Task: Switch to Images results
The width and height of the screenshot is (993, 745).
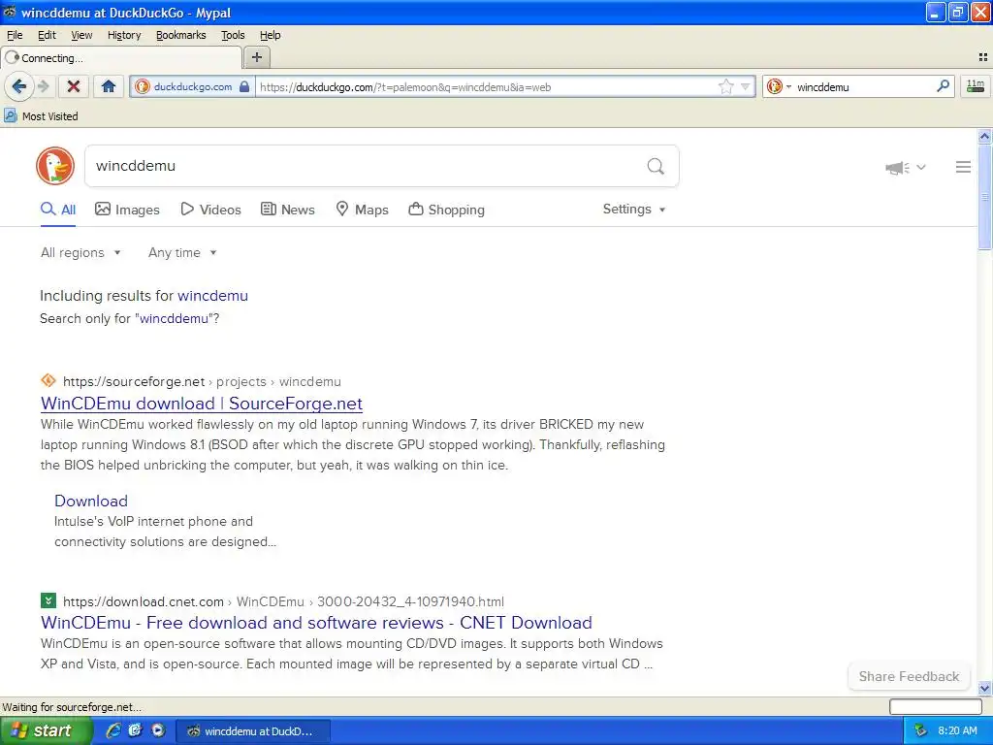Action: tap(127, 210)
